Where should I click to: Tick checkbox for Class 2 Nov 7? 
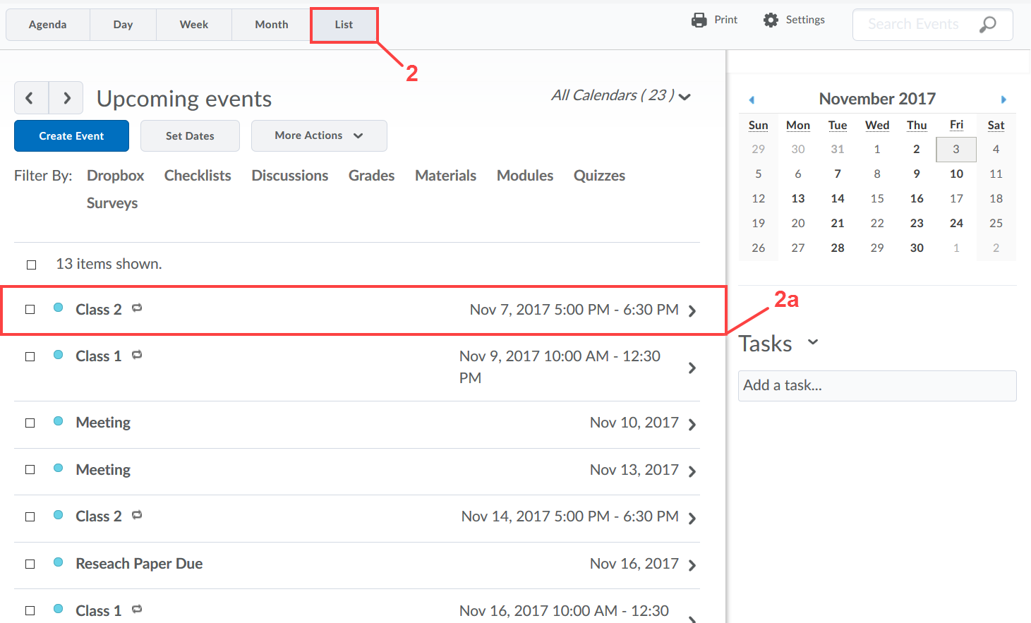tap(30, 310)
